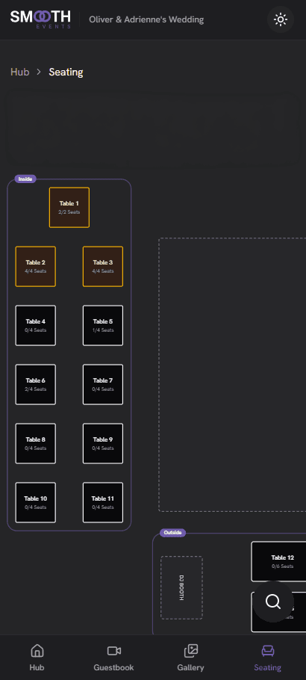Pick Table 9 in the Inside area
The height and width of the screenshot is (680, 306).
103,443
